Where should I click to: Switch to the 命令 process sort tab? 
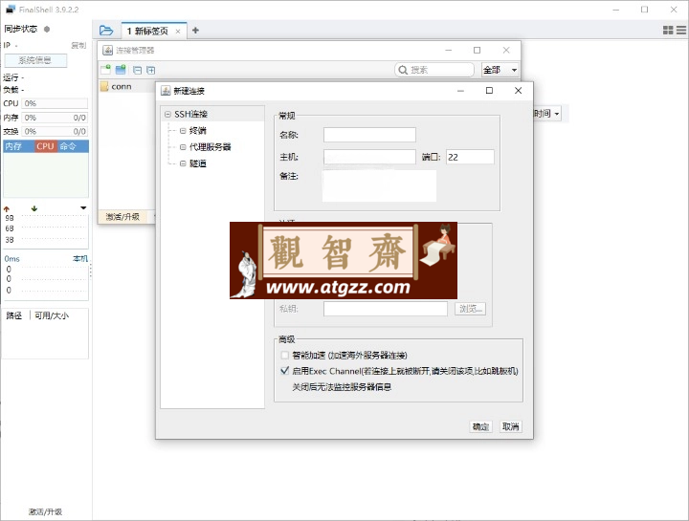68,146
